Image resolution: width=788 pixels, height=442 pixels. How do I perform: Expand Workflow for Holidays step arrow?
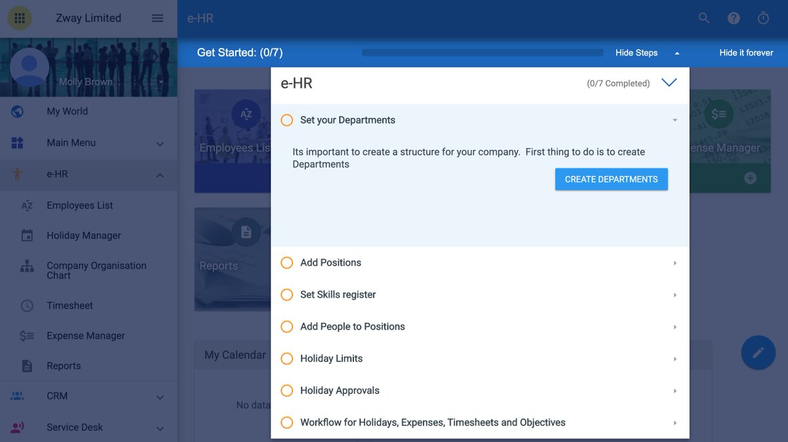675,423
